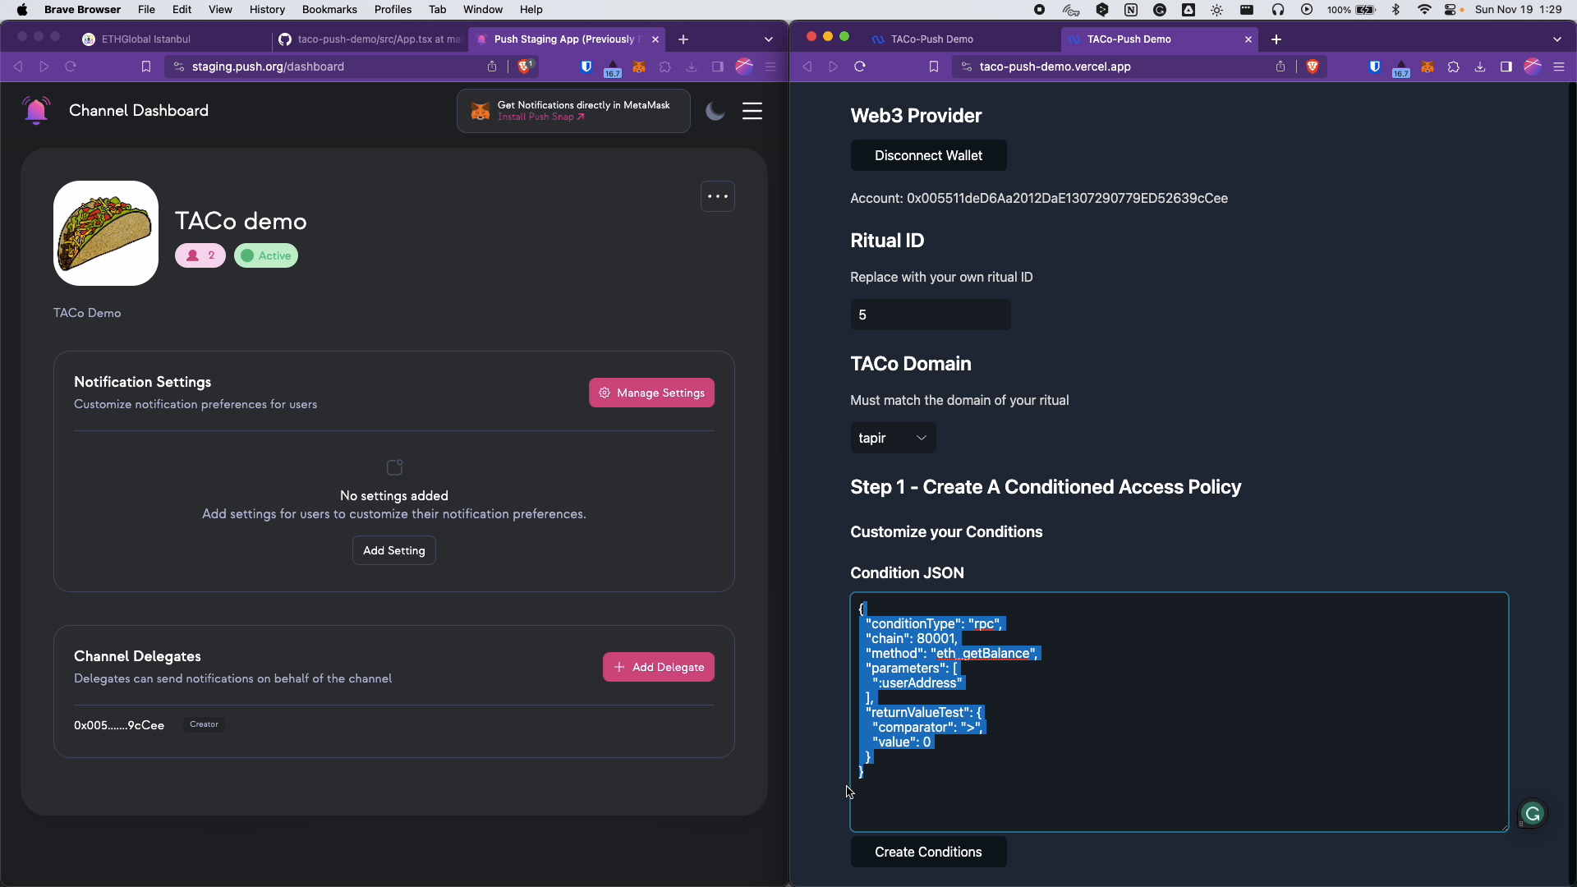
Task: Click the Wi-Fi icon in macOS menu bar
Action: pyautogui.click(x=1424, y=9)
